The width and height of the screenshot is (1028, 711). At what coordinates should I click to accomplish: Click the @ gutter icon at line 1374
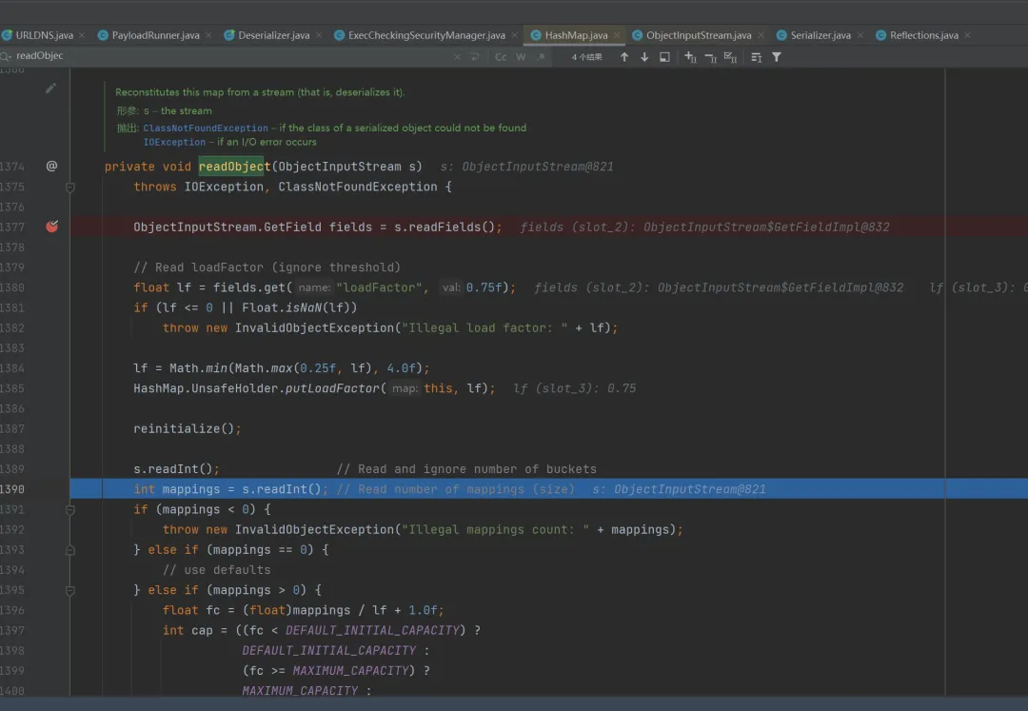tap(52, 167)
